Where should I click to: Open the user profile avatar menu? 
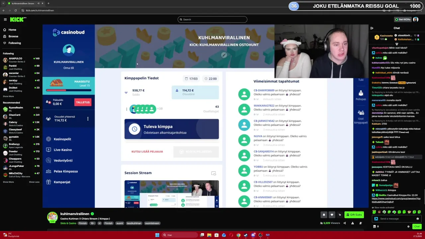(x=416, y=20)
